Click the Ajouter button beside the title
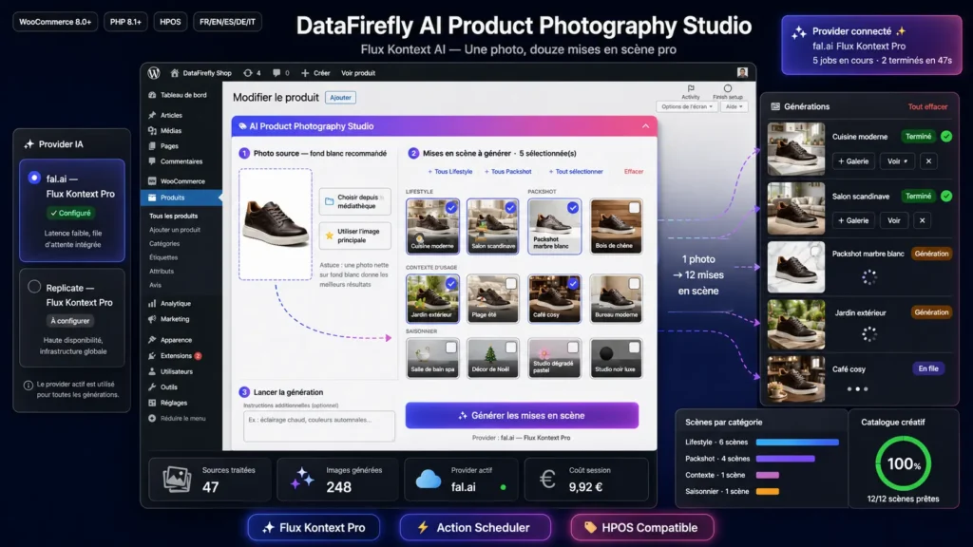Viewport: 973px width, 547px height. coord(340,98)
